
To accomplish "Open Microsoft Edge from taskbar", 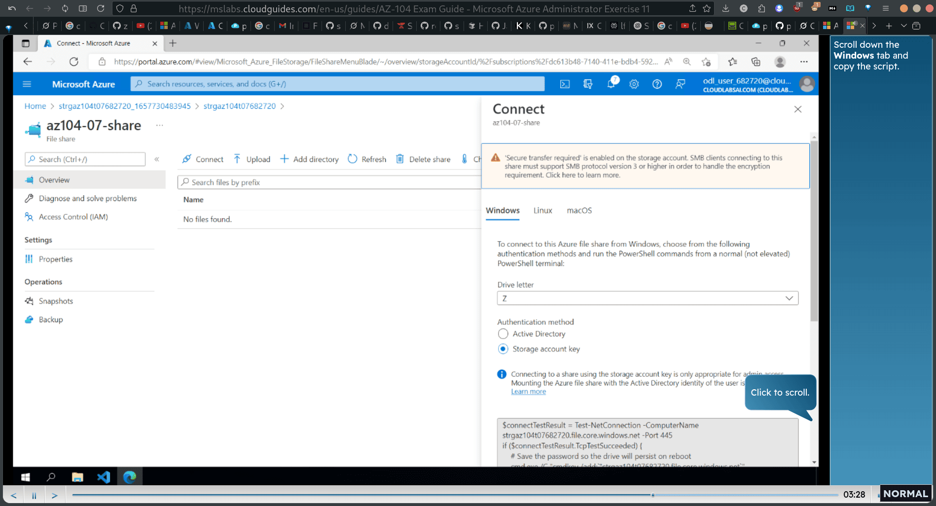I will click(130, 477).
